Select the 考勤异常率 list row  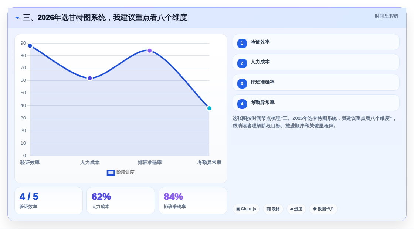[316, 103]
